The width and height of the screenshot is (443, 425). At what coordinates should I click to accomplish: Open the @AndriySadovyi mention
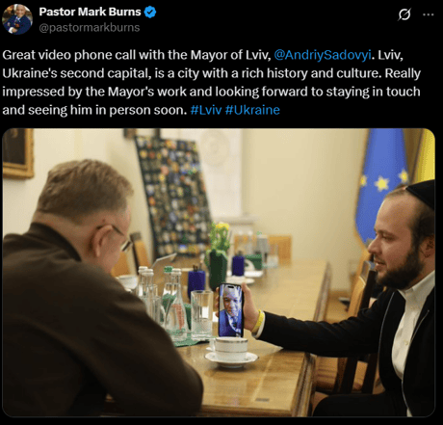click(x=323, y=55)
